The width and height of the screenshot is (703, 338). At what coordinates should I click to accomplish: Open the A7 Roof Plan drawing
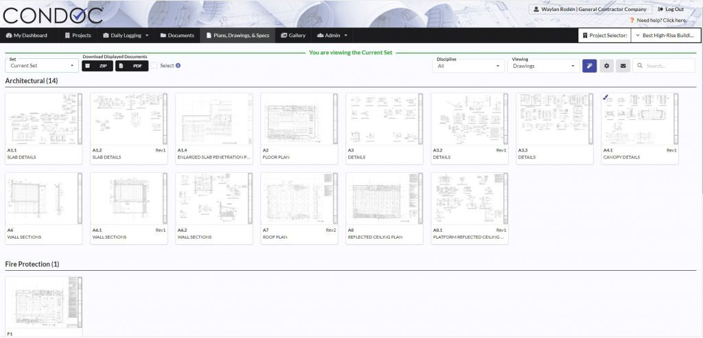tap(299, 208)
